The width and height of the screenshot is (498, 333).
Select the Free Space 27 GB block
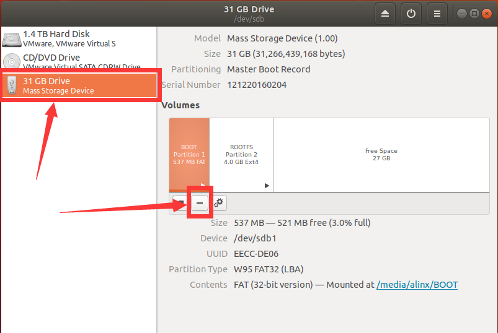pyautogui.click(x=381, y=155)
